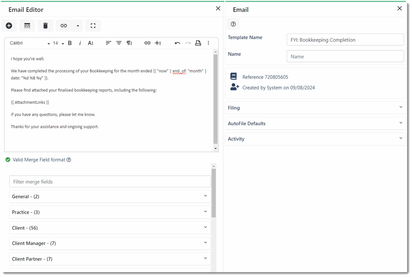Screen dimensions: 412x277
Task: Click the center align icon
Action: point(119,43)
